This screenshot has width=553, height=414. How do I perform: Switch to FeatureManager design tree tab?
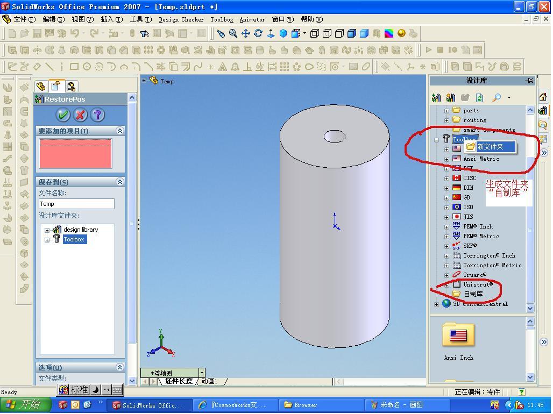click(x=41, y=87)
